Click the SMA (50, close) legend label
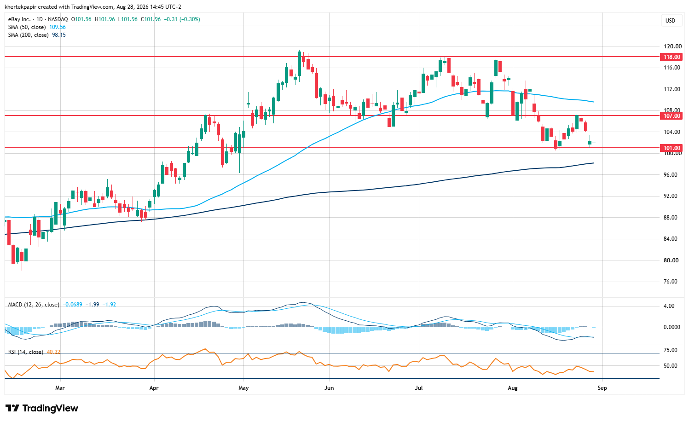This screenshot has width=689, height=422. click(x=27, y=27)
